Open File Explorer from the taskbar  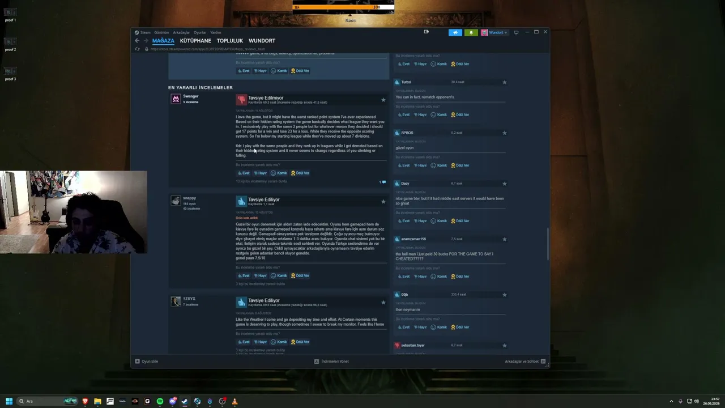coord(97,401)
